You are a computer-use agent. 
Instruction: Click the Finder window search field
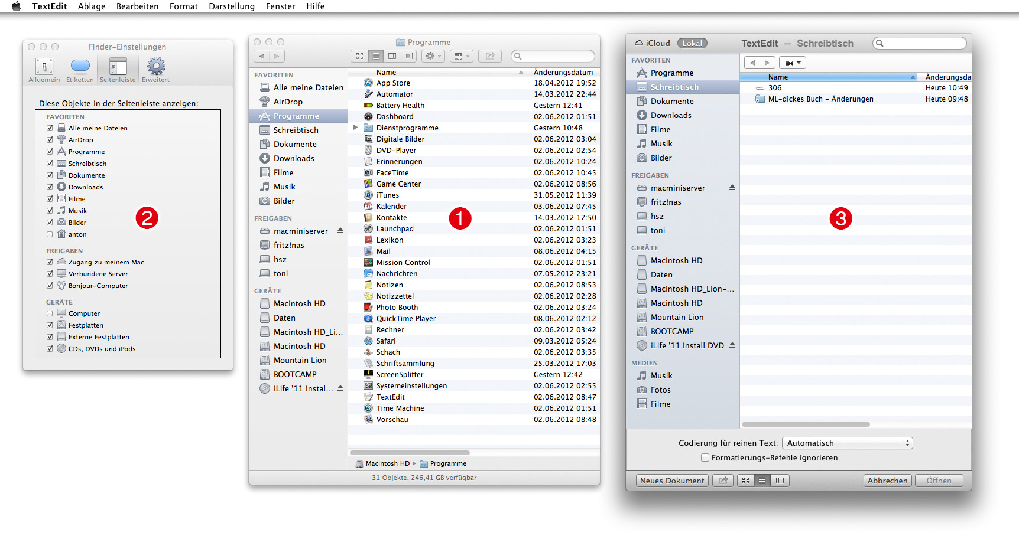coord(553,56)
